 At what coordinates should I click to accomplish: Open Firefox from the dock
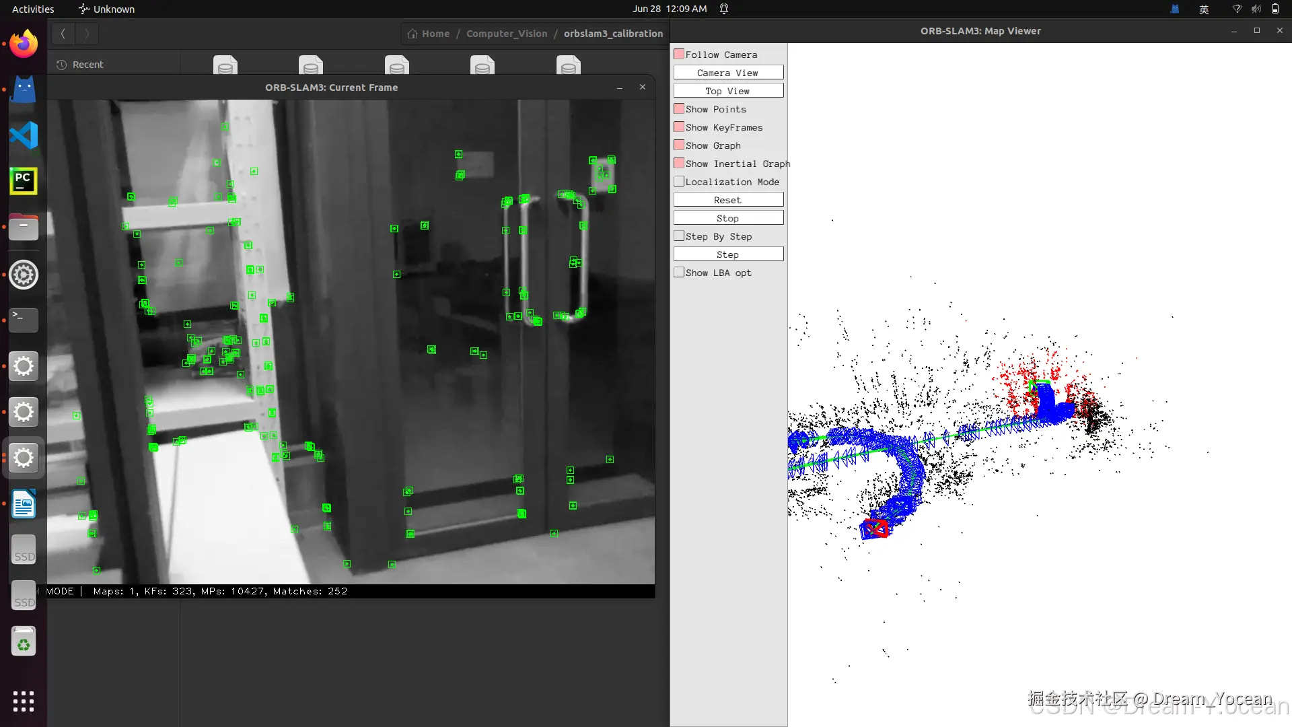coord(24,44)
